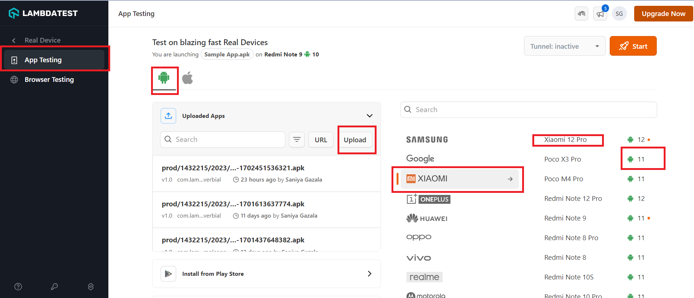Image resolution: width=694 pixels, height=298 pixels.
Task: Expand Install from Play Store
Action: pos(369,274)
